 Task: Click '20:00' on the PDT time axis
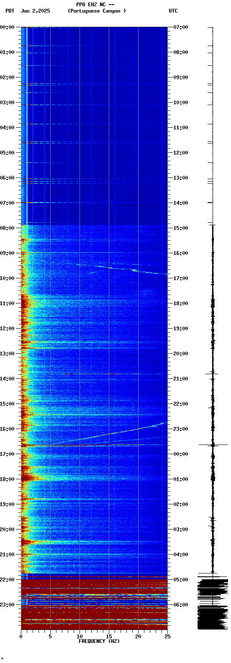point(8,529)
